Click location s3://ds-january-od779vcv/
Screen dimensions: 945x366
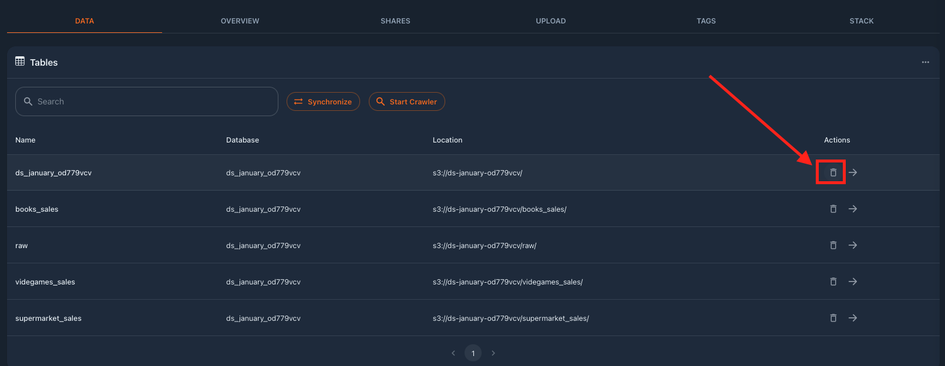click(x=477, y=173)
